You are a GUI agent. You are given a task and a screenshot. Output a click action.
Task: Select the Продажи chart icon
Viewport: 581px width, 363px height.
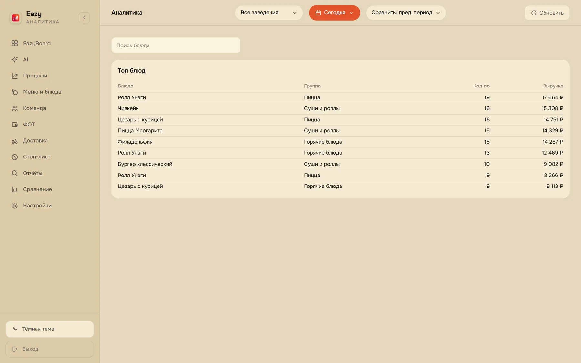(15, 76)
